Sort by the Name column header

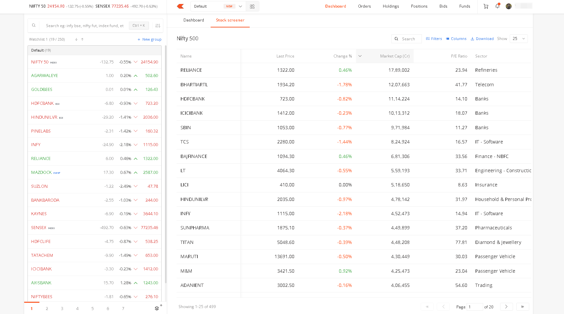tap(186, 56)
